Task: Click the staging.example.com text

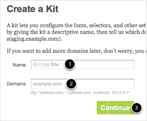Action: [x=34, y=39]
